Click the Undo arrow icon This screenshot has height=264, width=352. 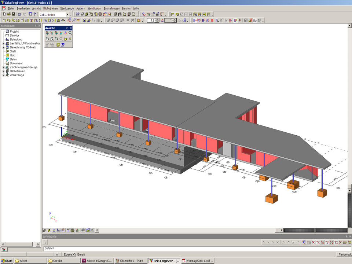pos(19,14)
